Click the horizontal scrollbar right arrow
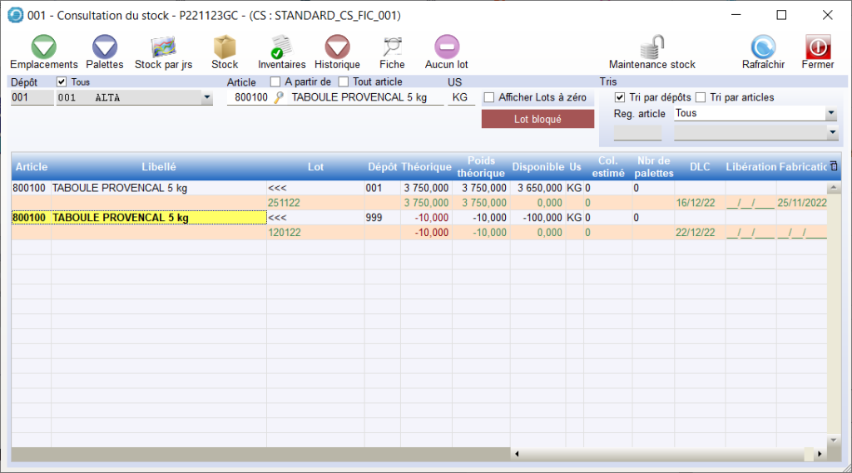Image resolution: width=852 pixels, height=473 pixels. point(820,454)
